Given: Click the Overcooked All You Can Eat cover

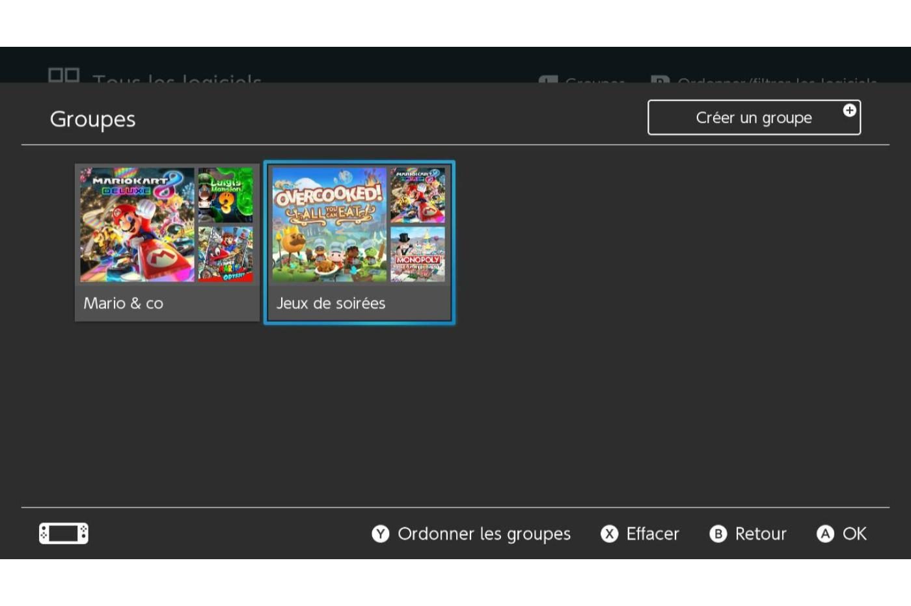Looking at the screenshot, I should pyautogui.click(x=329, y=225).
